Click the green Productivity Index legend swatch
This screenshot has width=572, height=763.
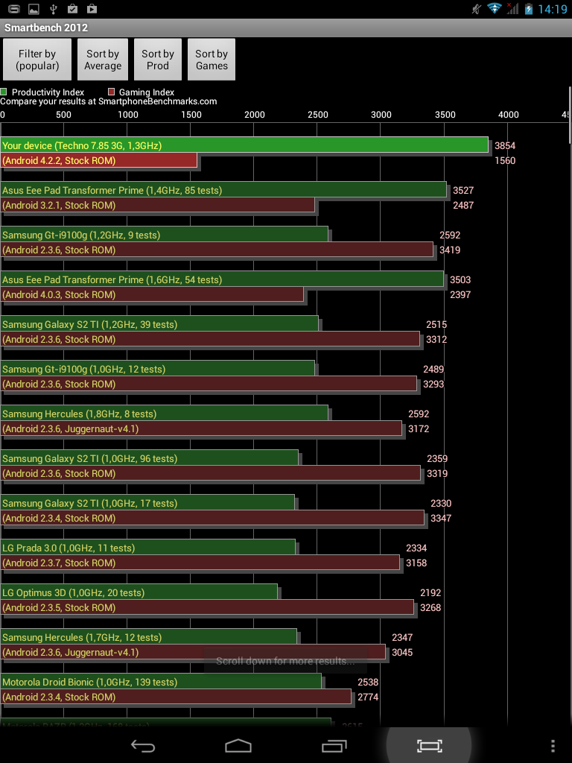pyautogui.click(x=4, y=92)
